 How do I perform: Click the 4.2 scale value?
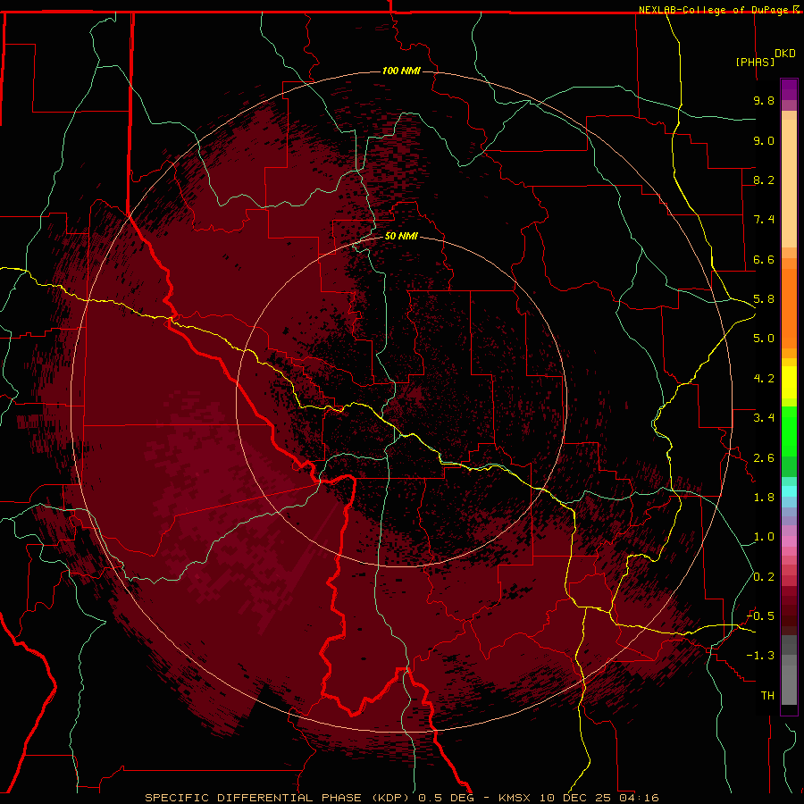764,379
